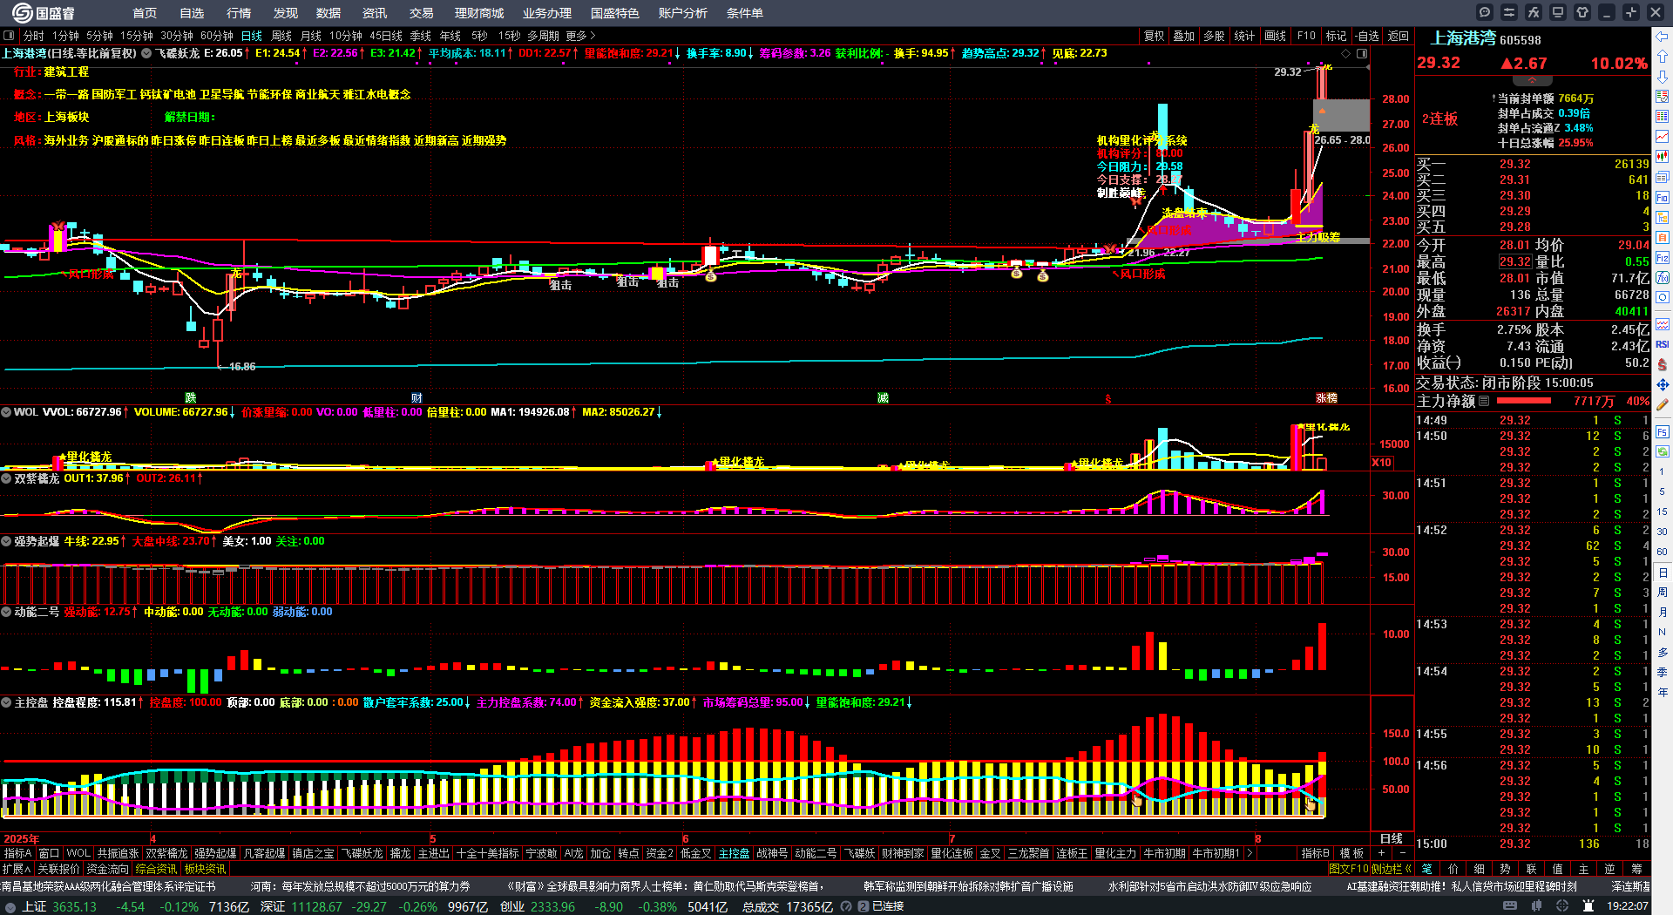The height and width of the screenshot is (915, 1673).
Task: Click the 主力净额 red progress bar
Action: pos(1523,402)
